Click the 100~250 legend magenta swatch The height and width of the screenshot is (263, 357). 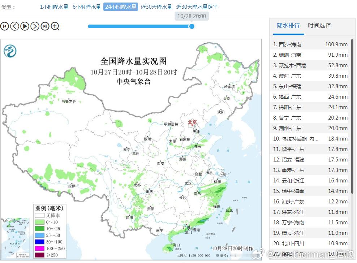coord(39,249)
